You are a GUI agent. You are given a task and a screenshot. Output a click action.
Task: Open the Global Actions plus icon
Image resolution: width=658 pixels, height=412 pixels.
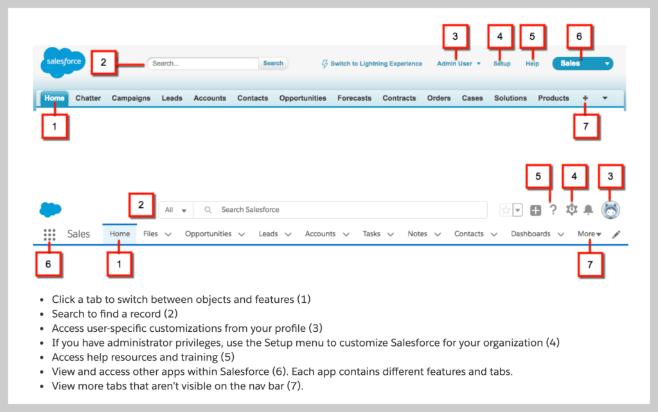(x=535, y=210)
